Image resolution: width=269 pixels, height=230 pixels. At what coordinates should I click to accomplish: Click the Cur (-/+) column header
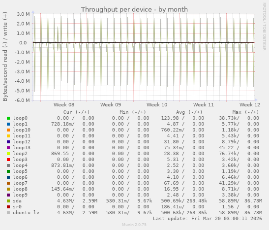(x=76, y=112)
